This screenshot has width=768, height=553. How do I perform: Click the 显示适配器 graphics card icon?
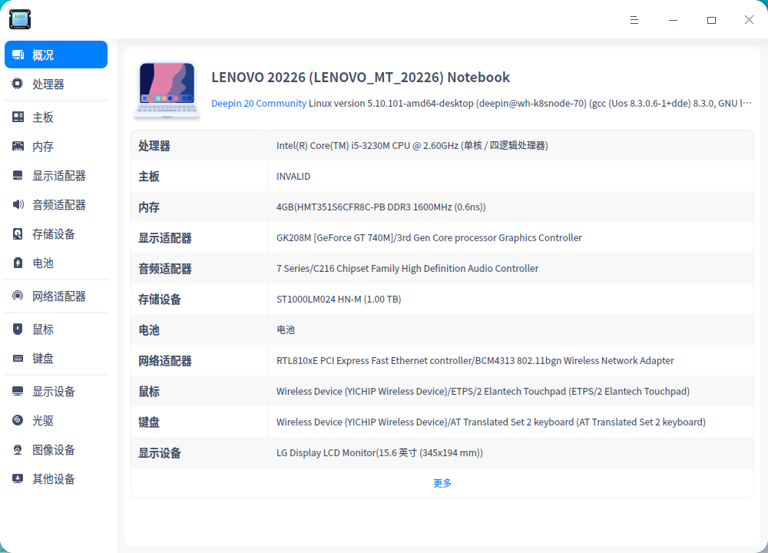(x=18, y=175)
